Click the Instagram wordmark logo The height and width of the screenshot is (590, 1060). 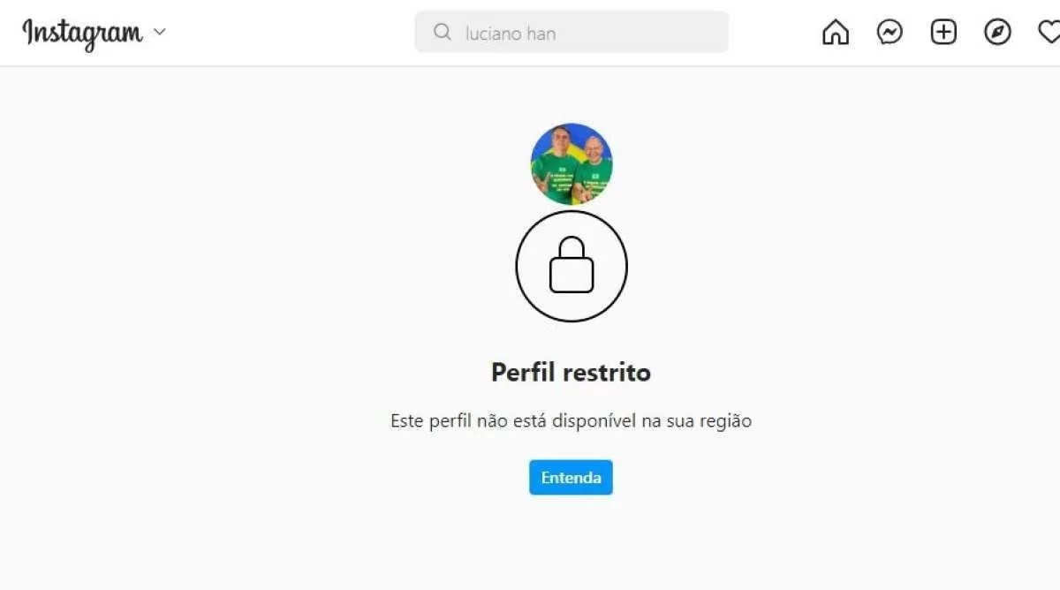tap(82, 33)
